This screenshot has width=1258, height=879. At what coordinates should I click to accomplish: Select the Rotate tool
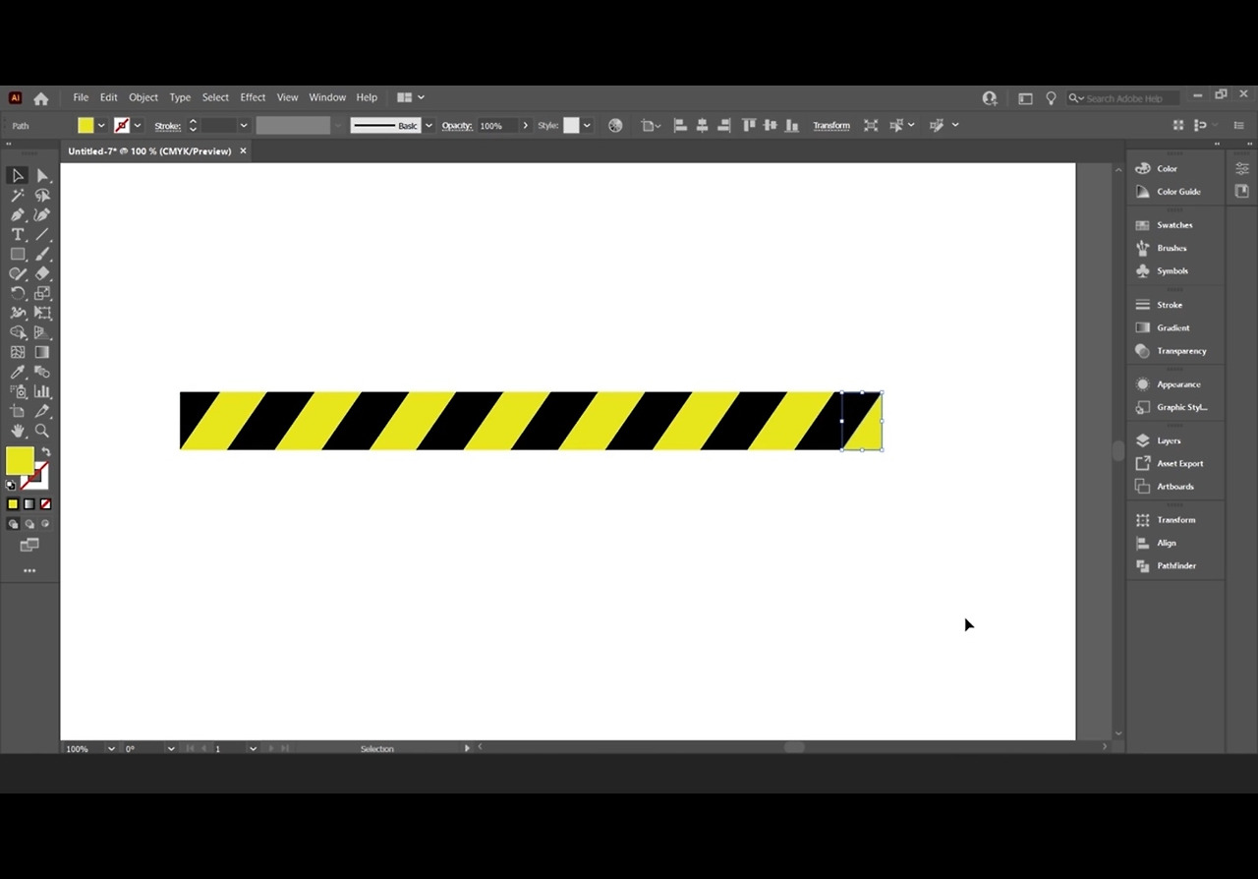pyautogui.click(x=18, y=293)
